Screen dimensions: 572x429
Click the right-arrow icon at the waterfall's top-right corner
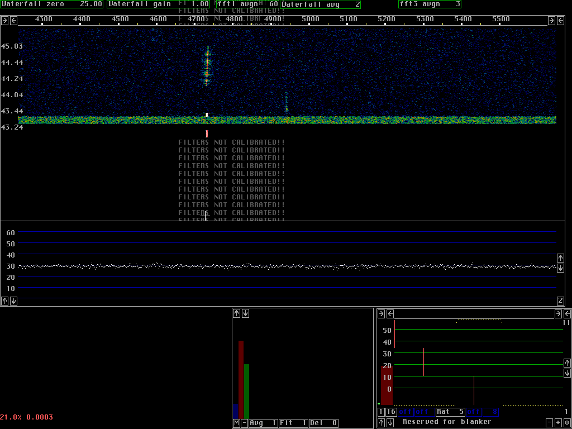point(551,21)
